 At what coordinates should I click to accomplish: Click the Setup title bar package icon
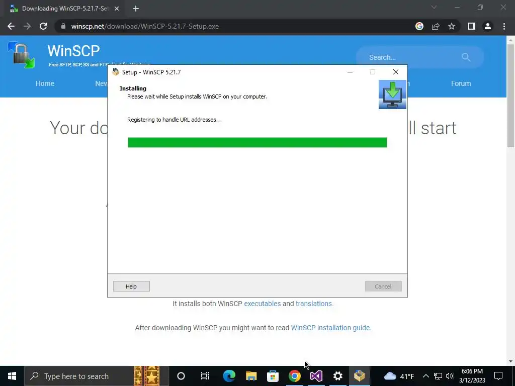[x=116, y=72]
